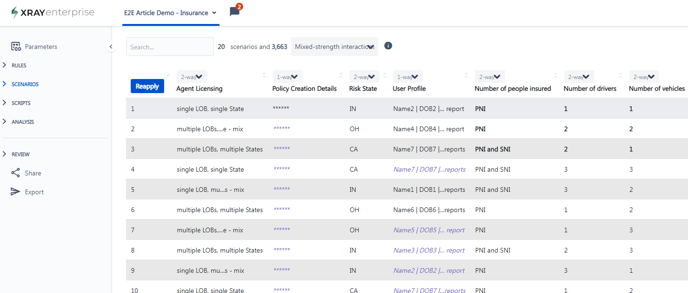Click row 4 'Name7 | DOB7' profile link
Viewport: 688px width, 293px height.
[x=429, y=169]
